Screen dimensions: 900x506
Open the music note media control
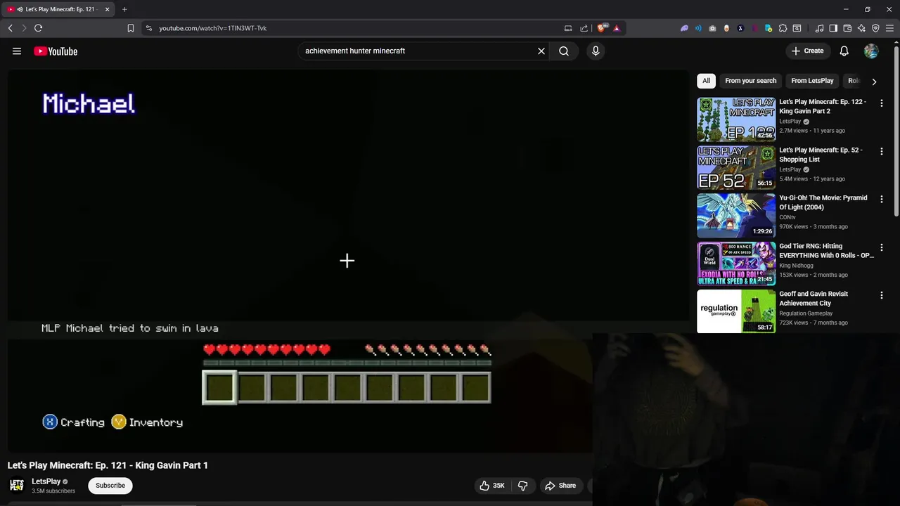(819, 28)
